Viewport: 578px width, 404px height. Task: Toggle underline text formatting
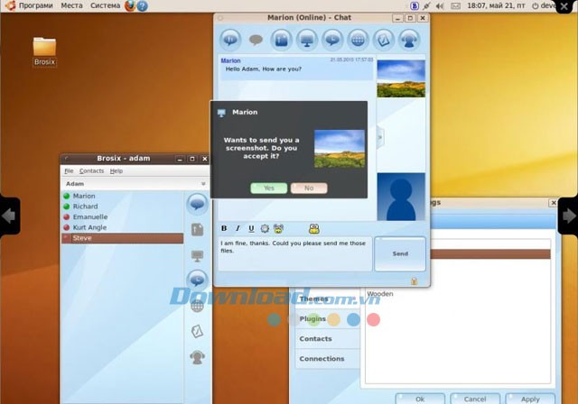[251, 228]
